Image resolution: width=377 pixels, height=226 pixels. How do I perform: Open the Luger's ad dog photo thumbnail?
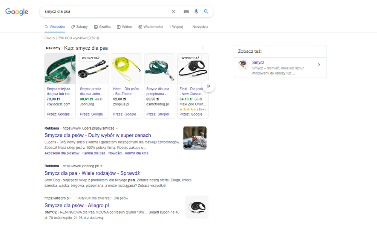point(195,138)
